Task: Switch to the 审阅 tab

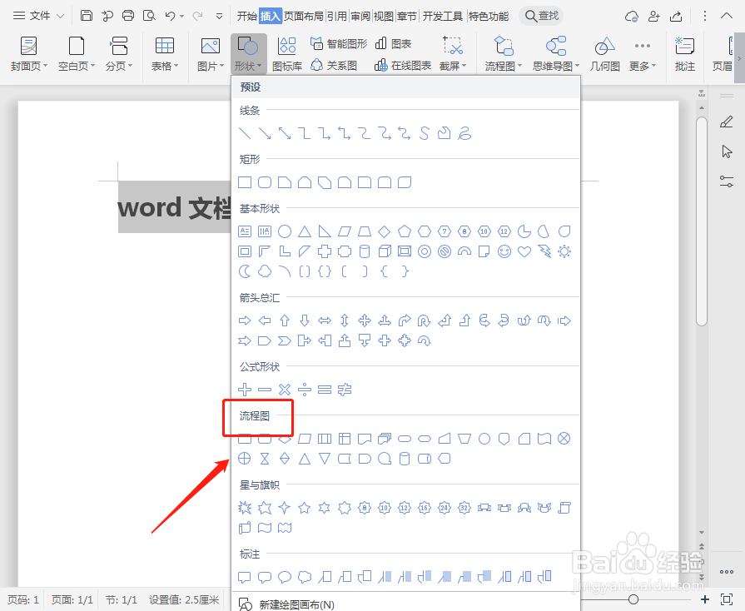Action: pos(360,16)
